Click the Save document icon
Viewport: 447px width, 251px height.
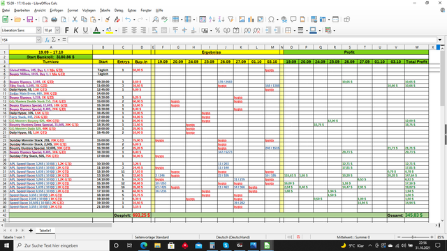[29, 20]
